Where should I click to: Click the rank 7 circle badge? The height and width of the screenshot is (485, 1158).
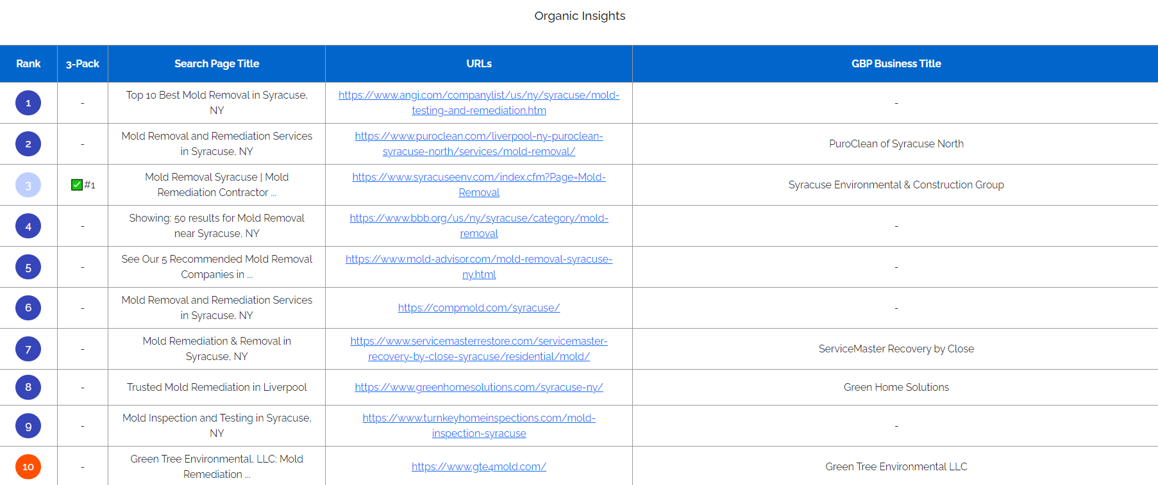[x=28, y=349]
